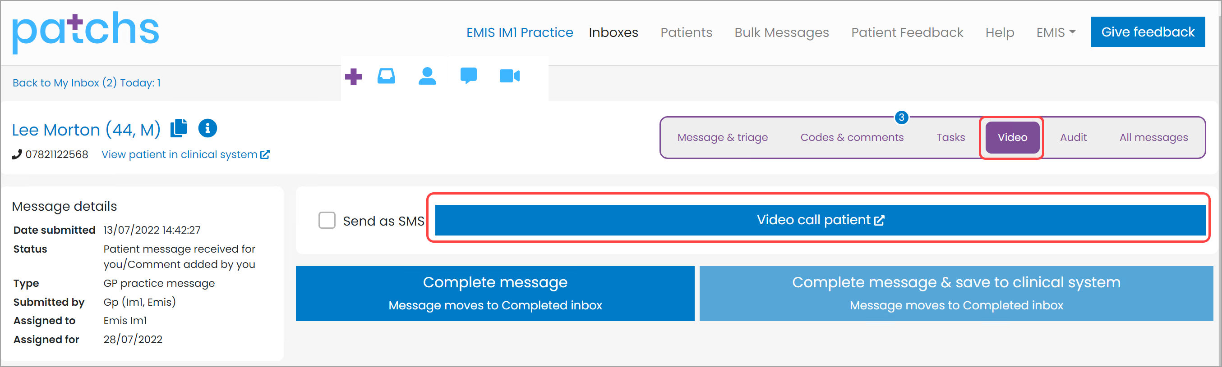Open View patient in clinical system link
This screenshot has height=367, width=1222.
point(185,154)
